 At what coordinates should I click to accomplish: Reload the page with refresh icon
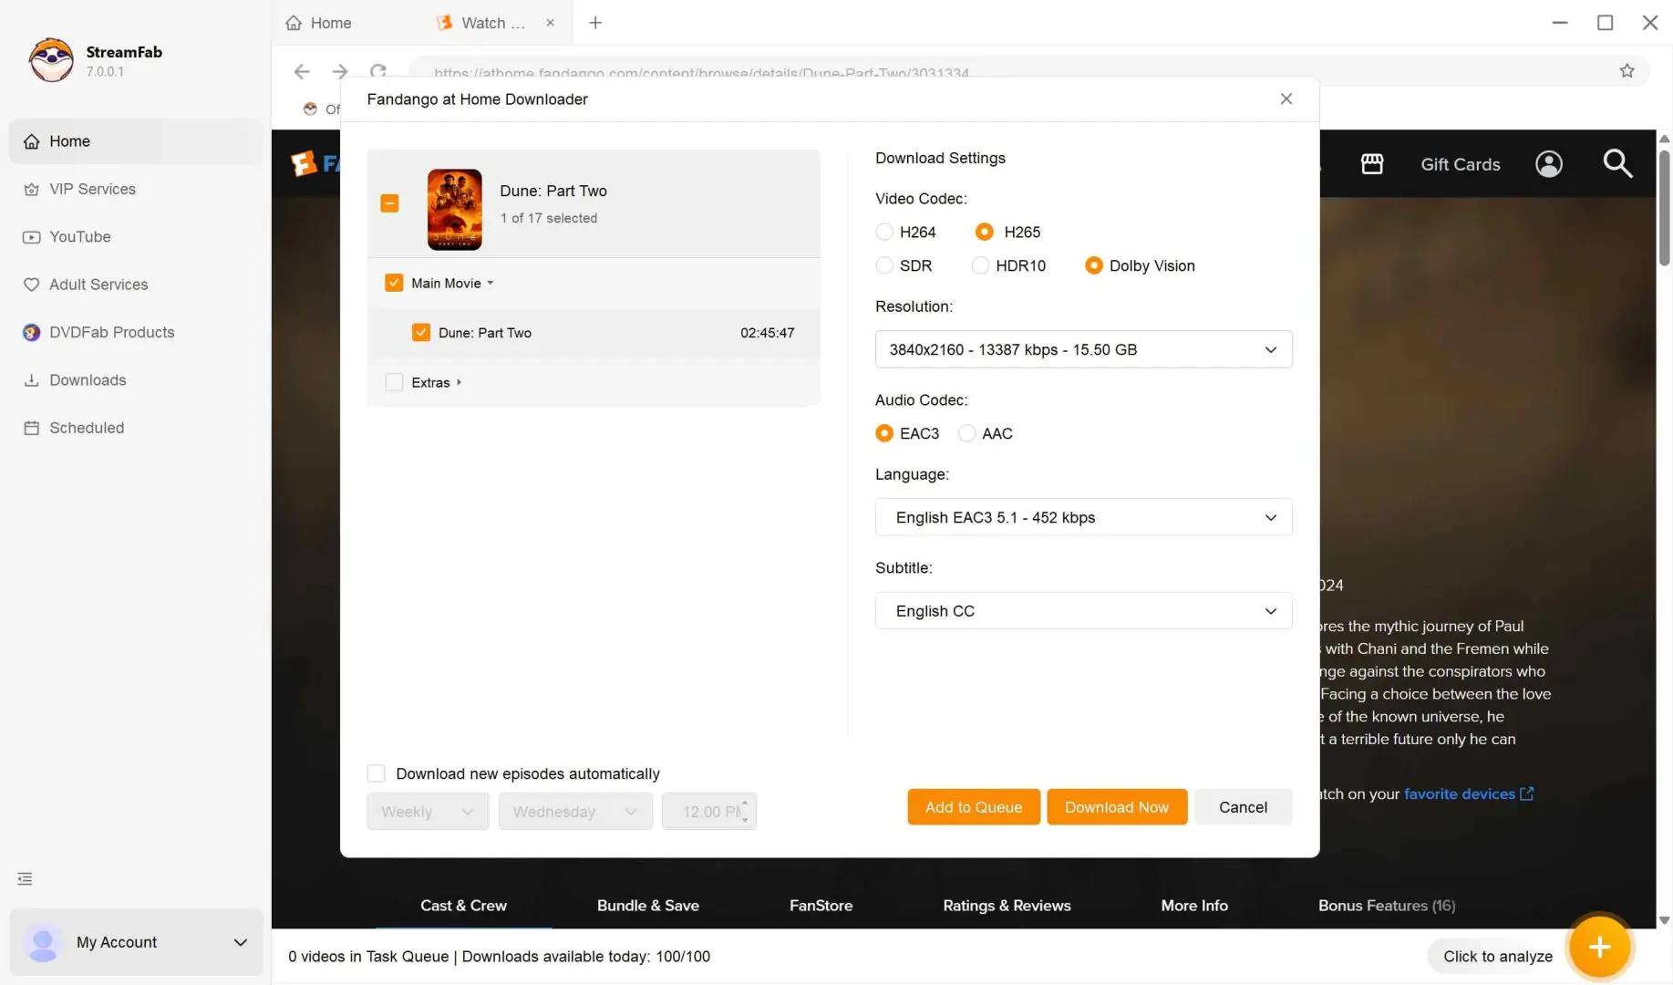pyautogui.click(x=378, y=71)
